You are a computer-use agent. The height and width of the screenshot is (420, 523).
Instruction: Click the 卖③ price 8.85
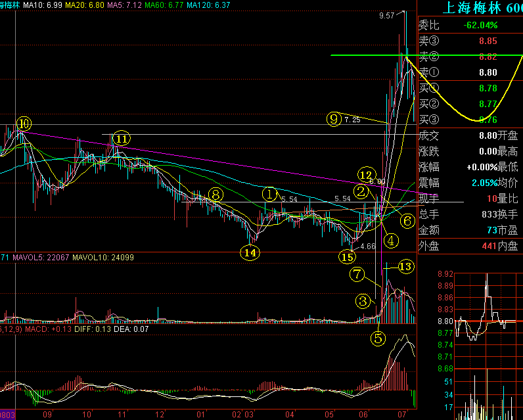(x=488, y=41)
